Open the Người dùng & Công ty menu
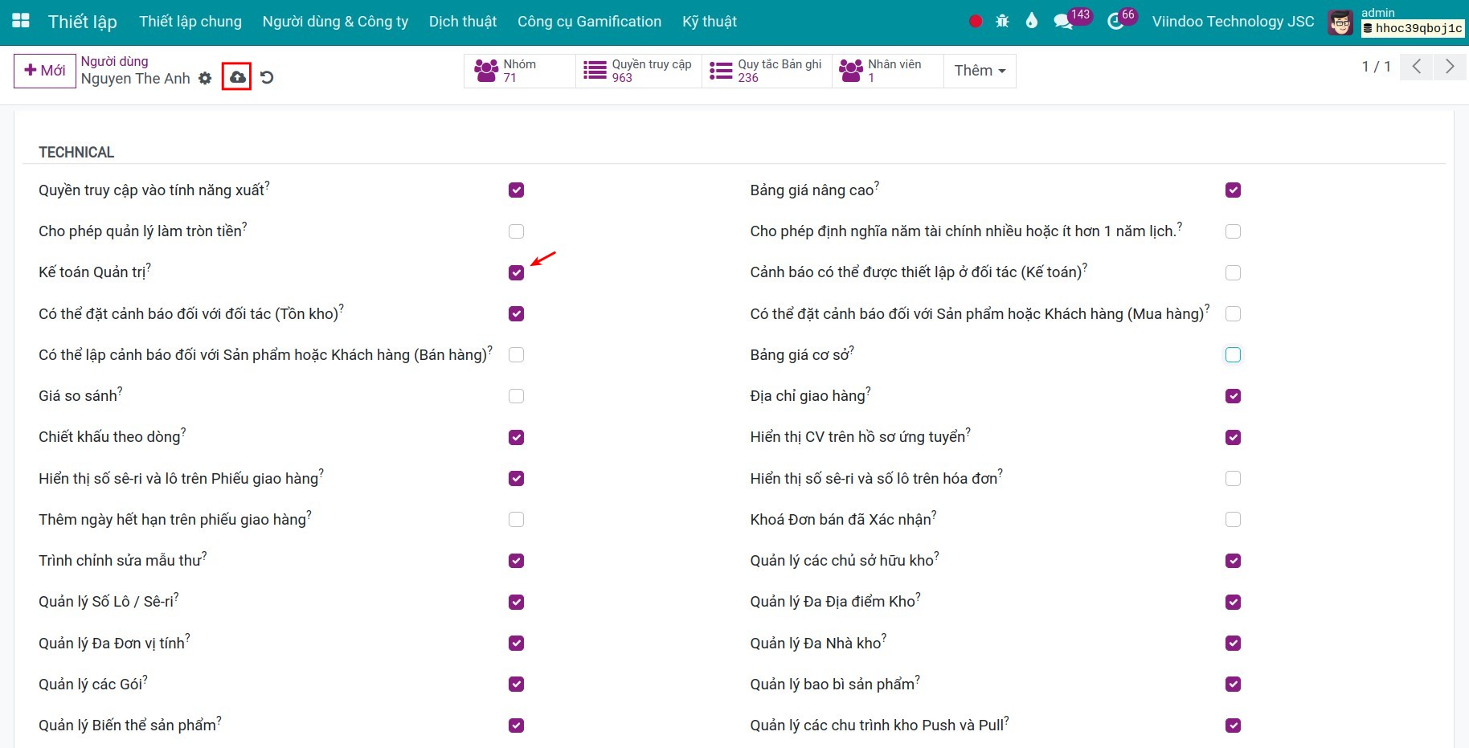1469x748 pixels. click(335, 22)
